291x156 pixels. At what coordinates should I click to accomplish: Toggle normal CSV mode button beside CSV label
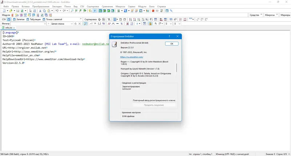(9, 19)
